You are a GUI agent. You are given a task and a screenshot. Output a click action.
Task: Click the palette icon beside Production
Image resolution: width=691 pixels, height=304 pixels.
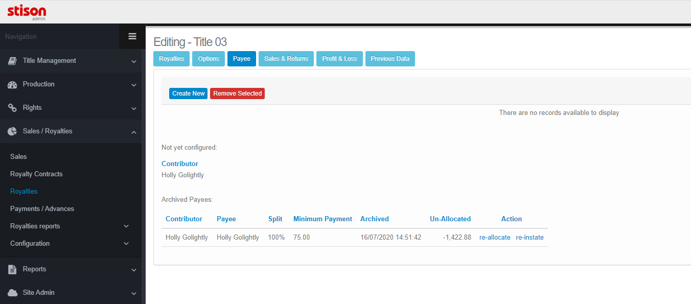(12, 84)
